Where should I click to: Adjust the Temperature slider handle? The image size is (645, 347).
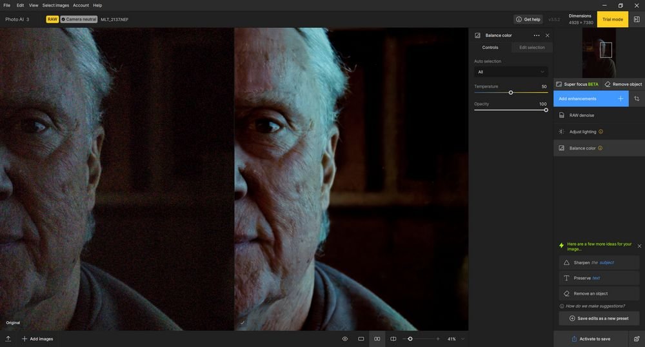pyautogui.click(x=511, y=92)
